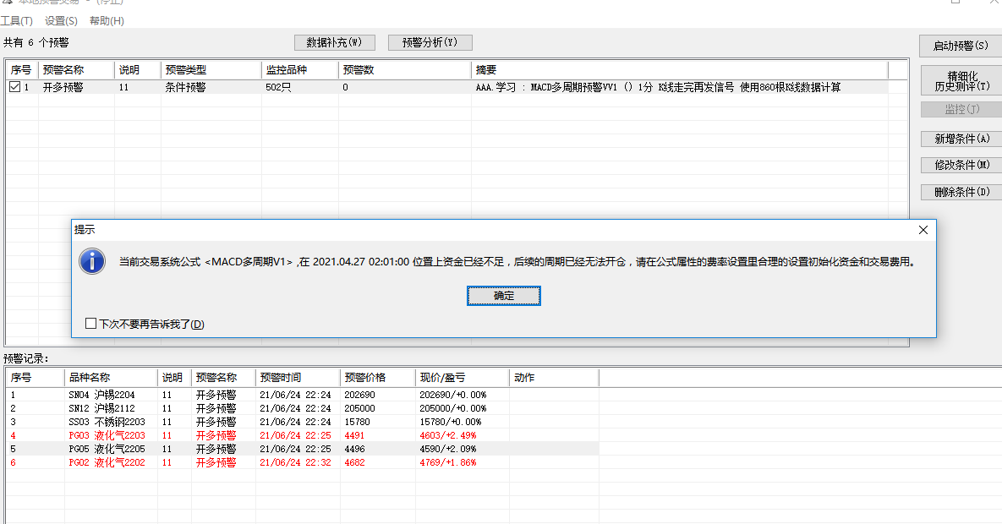Click the 数据补充(W) button
1002x524 pixels.
(x=334, y=42)
